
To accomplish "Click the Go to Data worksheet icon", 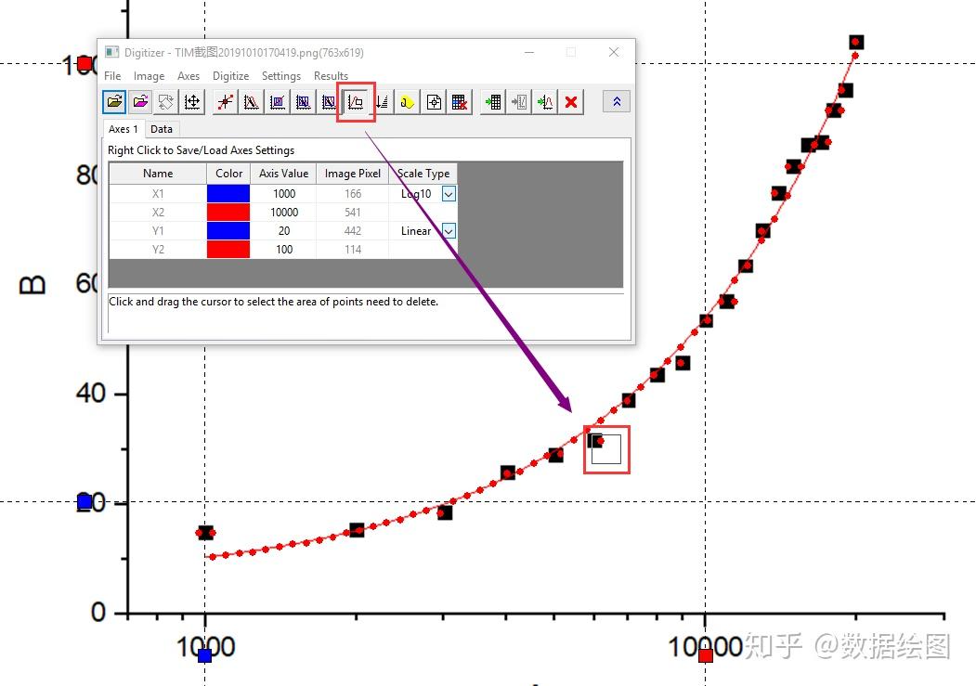I will (x=493, y=102).
